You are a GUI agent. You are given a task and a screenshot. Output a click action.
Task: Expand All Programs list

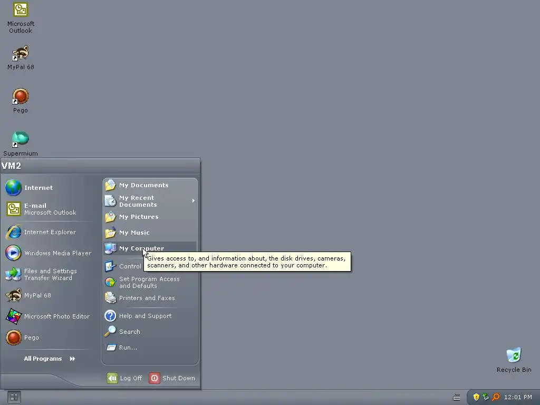click(x=49, y=359)
